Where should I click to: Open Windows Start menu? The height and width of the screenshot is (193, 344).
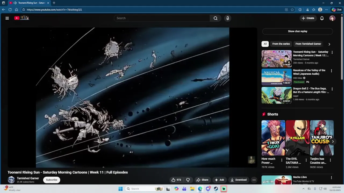coord(120,189)
